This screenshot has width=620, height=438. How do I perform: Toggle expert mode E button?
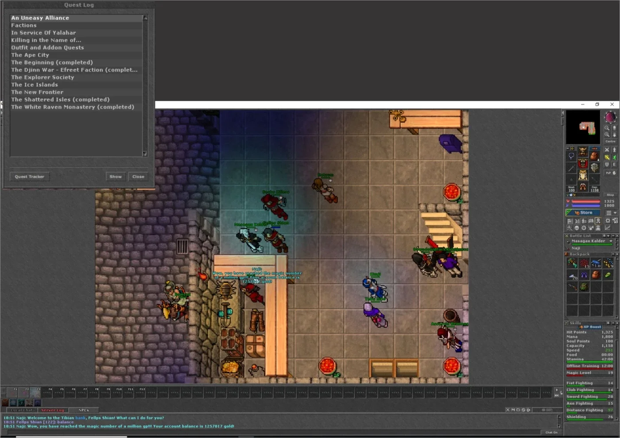click(x=614, y=165)
